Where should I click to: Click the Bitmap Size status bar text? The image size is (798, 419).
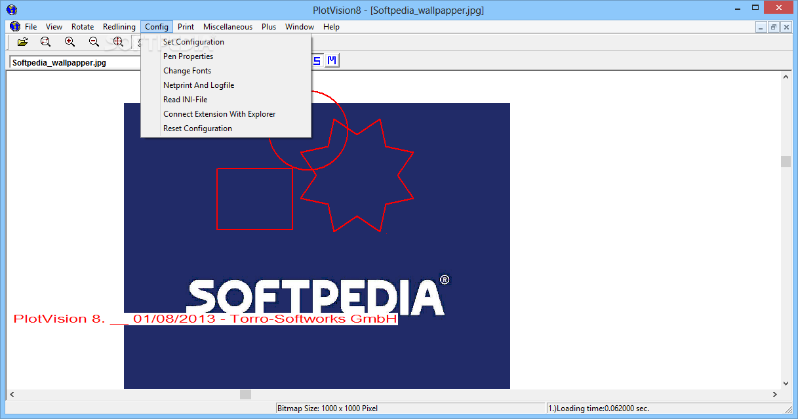pyautogui.click(x=327, y=409)
